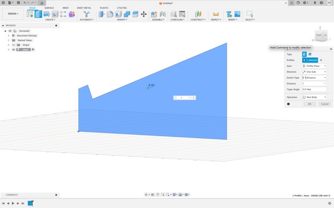The image size is (334, 208).
Task: Open the Extent Type Distance dropdown
Action: [314, 78]
